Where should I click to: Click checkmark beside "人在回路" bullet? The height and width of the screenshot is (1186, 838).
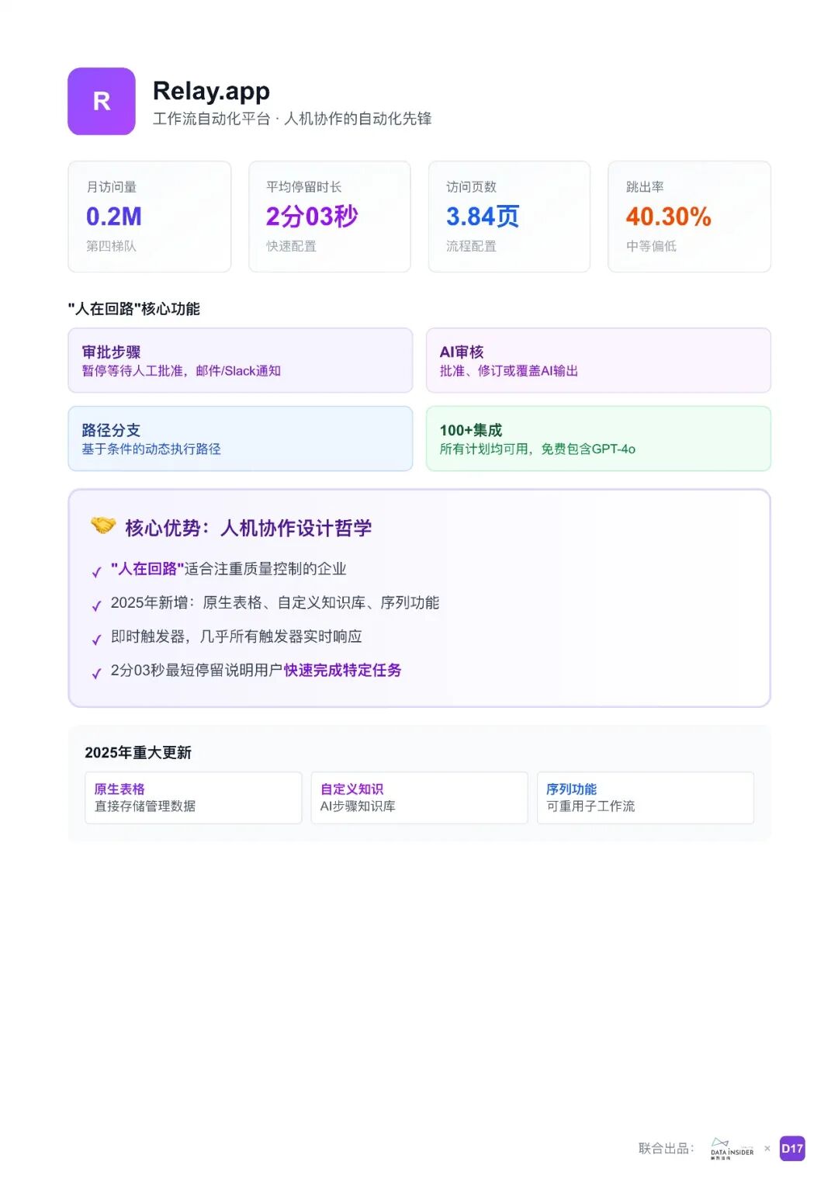pos(97,572)
